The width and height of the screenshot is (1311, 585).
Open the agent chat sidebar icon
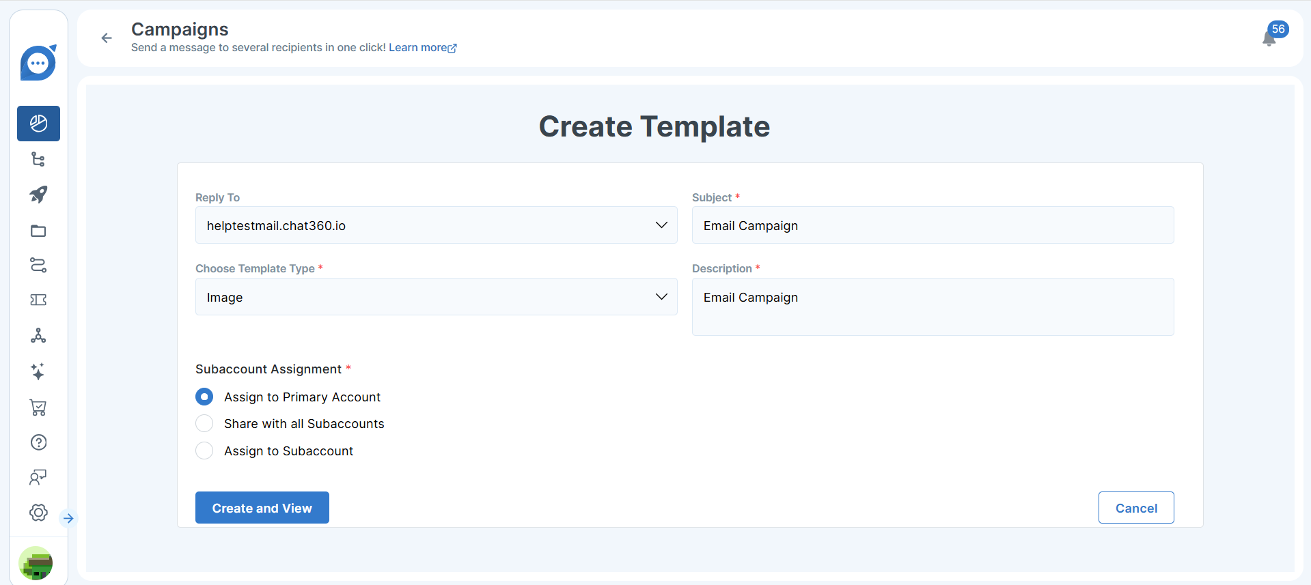38,477
